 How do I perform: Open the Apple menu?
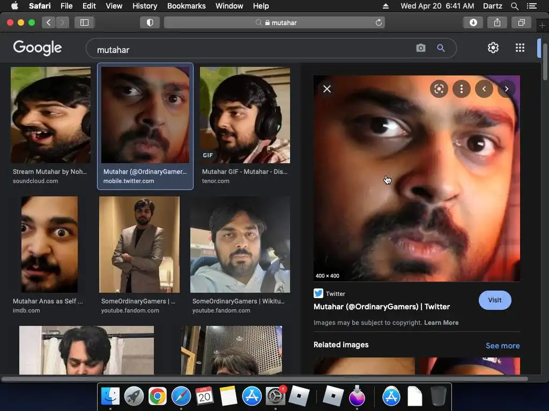point(14,6)
